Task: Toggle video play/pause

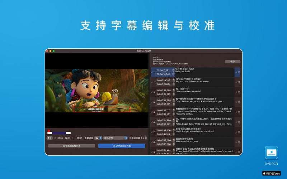Action: pos(50,138)
